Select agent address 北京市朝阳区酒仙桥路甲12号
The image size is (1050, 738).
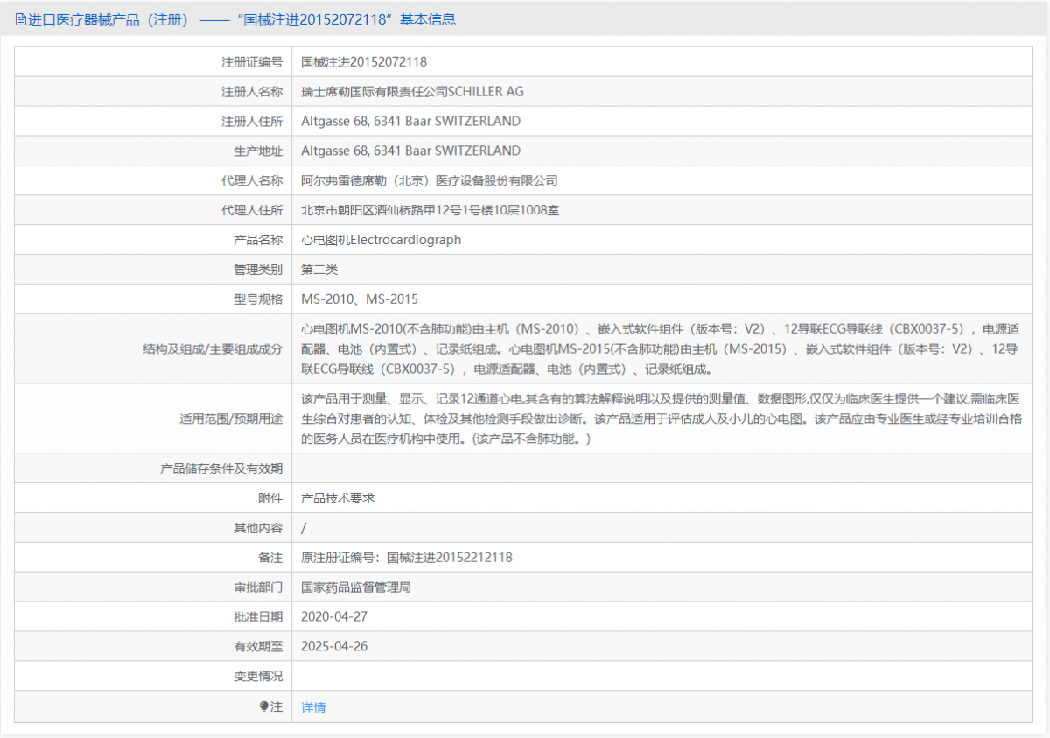pyautogui.click(x=430, y=210)
